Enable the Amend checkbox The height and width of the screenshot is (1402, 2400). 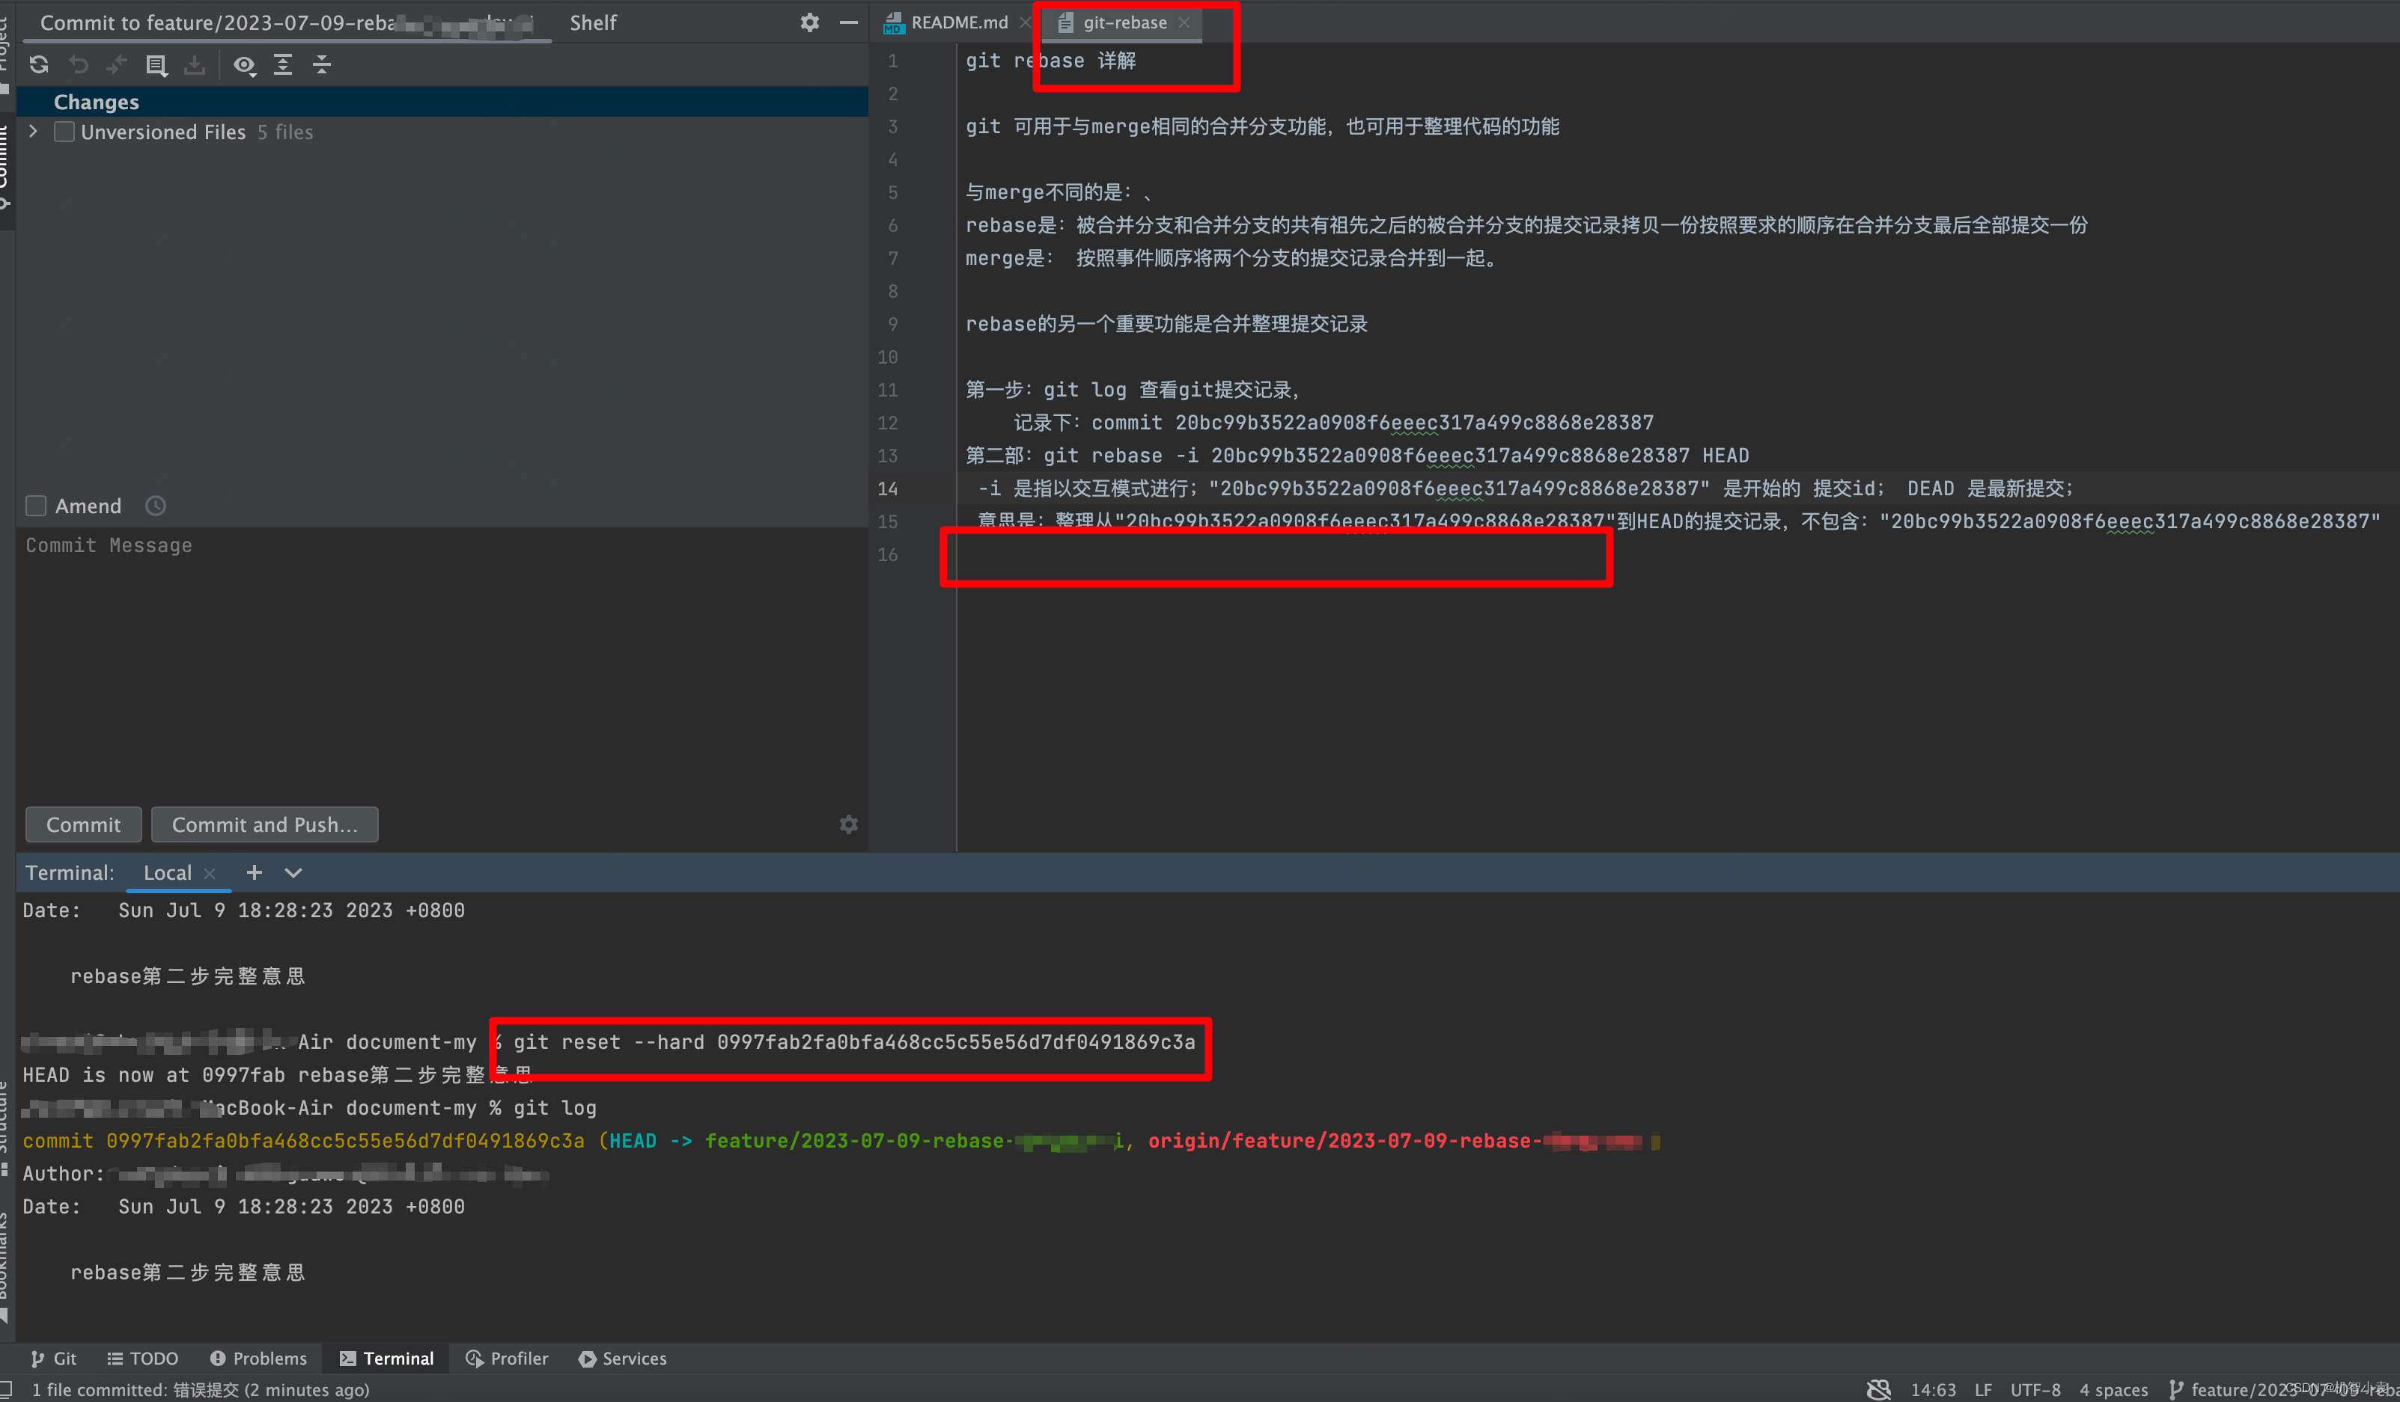tap(36, 506)
